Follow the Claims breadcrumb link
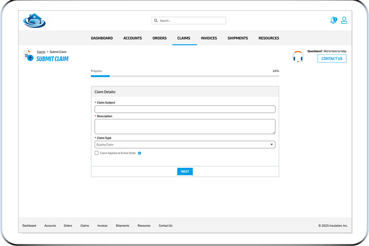369x246 pixels. click(41, 52)
